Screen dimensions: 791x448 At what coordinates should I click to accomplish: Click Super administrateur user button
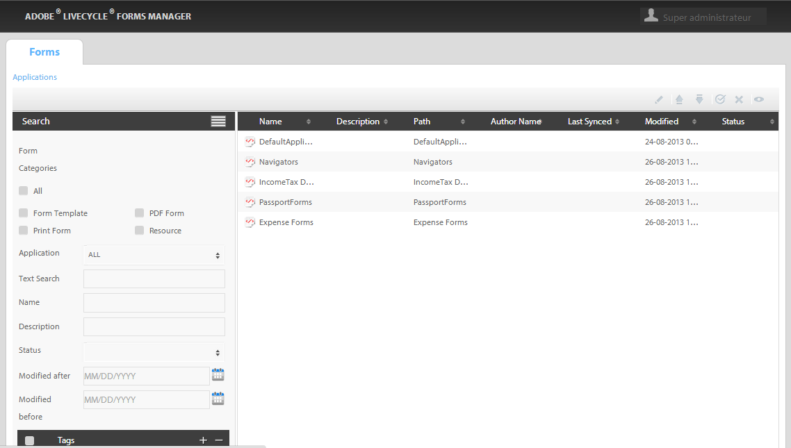coord(703,16)
